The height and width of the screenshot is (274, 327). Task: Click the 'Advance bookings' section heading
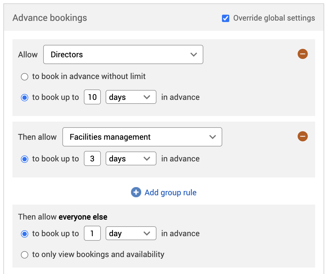[x=50, y=18]
